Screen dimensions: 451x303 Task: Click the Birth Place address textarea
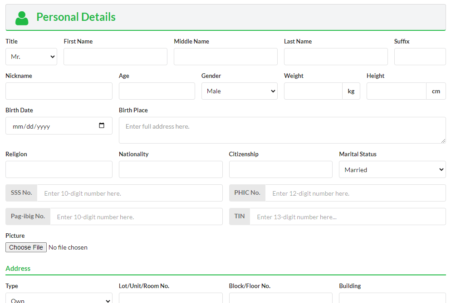tap(282, 130)
